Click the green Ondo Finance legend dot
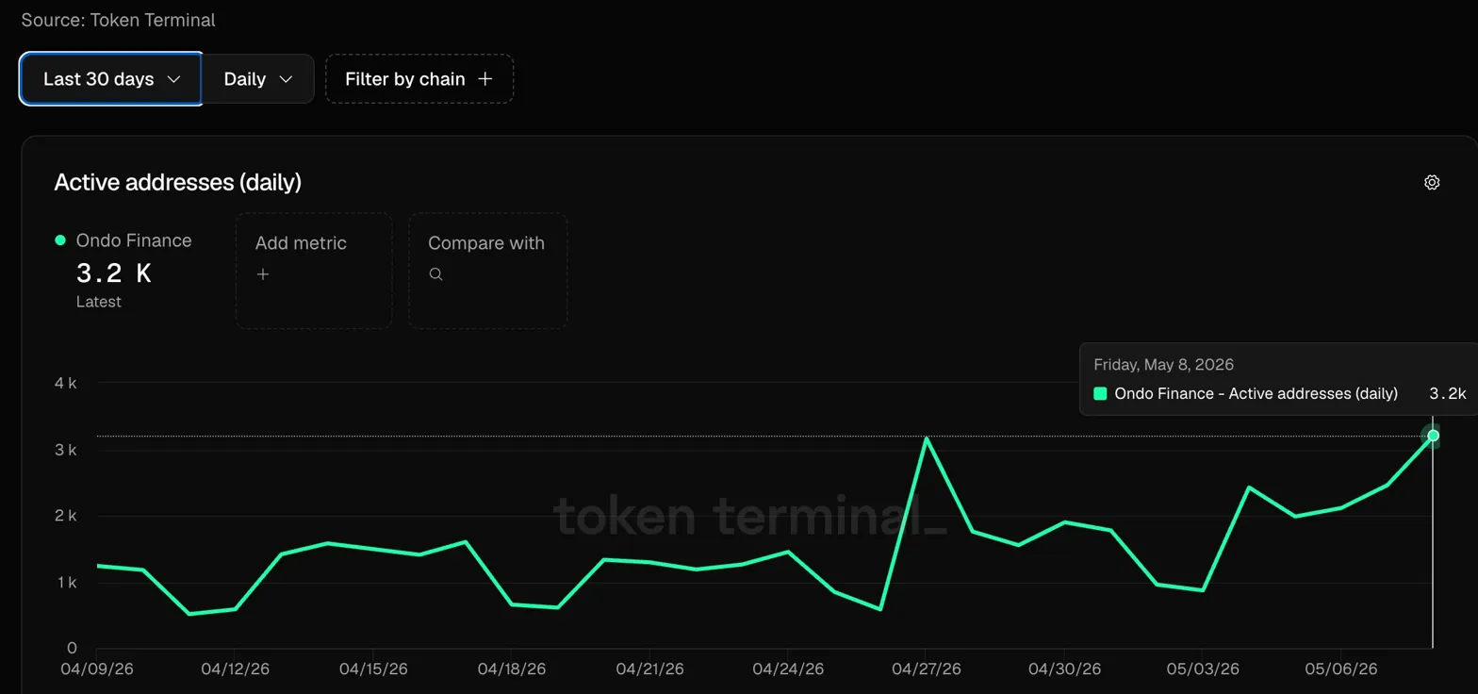Image resolution: width=1478 pixels, height=694 pixels. click(60, 240)
